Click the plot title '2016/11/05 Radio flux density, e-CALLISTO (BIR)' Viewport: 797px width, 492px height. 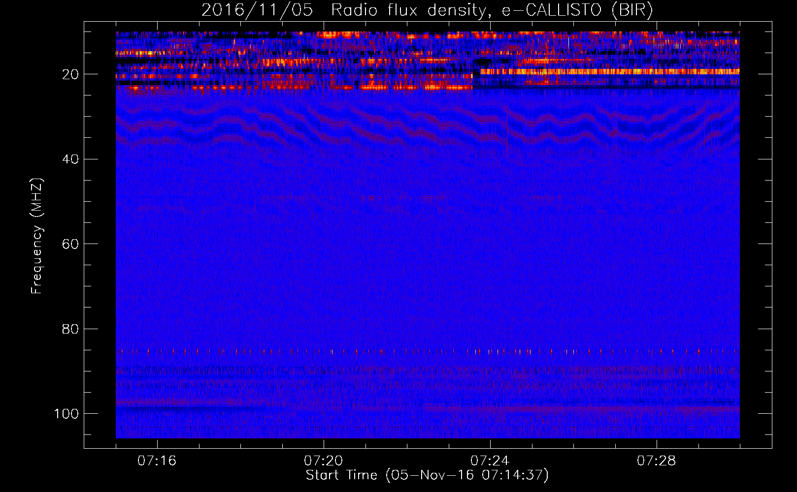click(x=427, y=10)
